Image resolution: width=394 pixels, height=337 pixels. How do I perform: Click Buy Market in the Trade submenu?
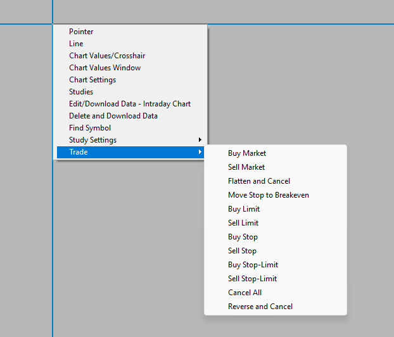tap(247, 153)
